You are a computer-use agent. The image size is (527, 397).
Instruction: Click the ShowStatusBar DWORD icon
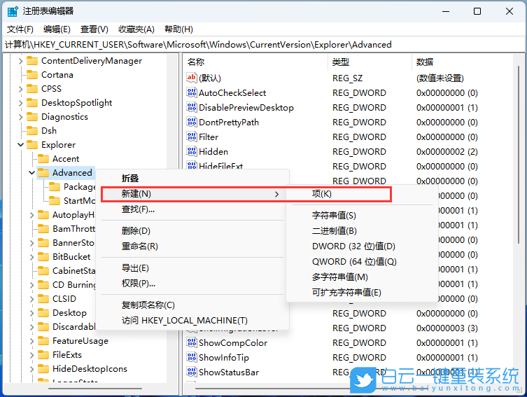coord(192,372)
